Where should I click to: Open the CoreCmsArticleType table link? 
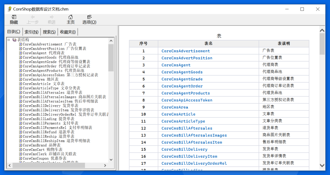183,121
